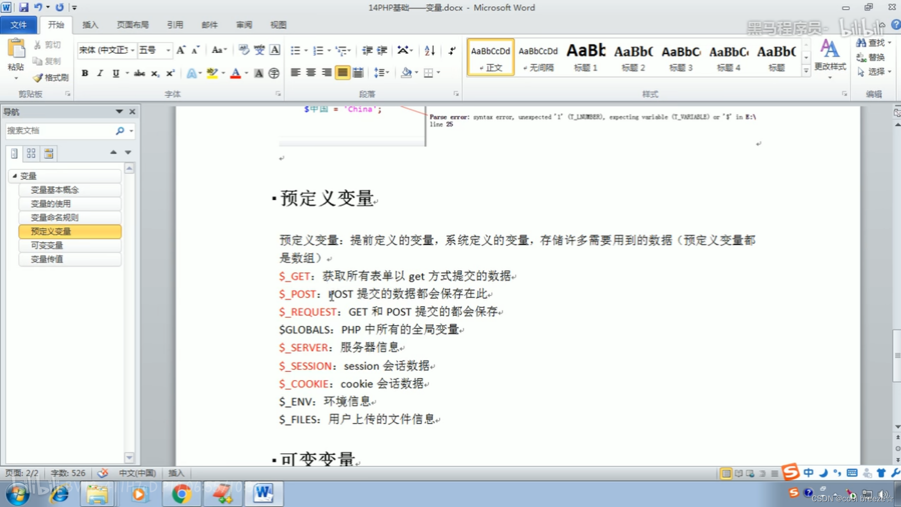The width and height of the screenshot is (901, 507).
Task: Apply the 无间隔 style
Action: point(538,57)
